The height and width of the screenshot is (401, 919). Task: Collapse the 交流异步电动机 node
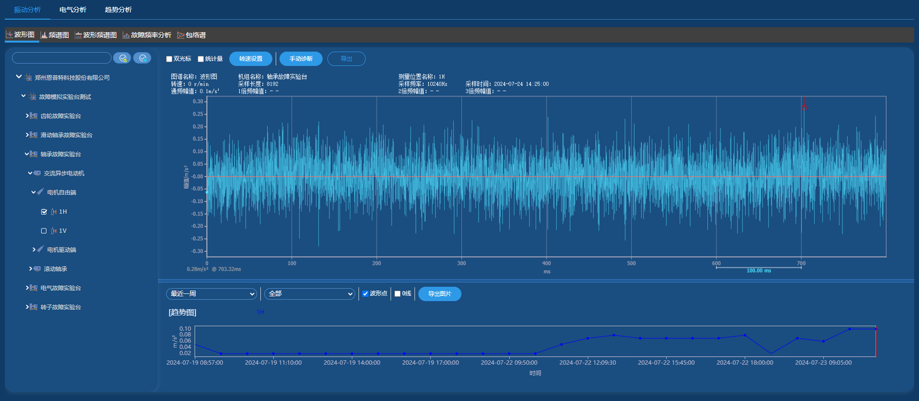pyautogui.click(x=30, y=173)
